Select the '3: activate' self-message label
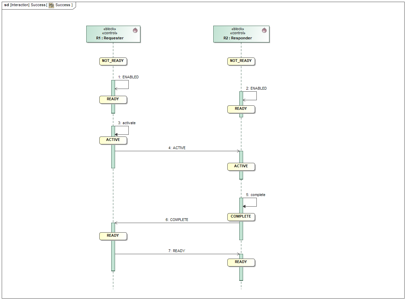This screenshot has width=406, height=300. [127, 123]
